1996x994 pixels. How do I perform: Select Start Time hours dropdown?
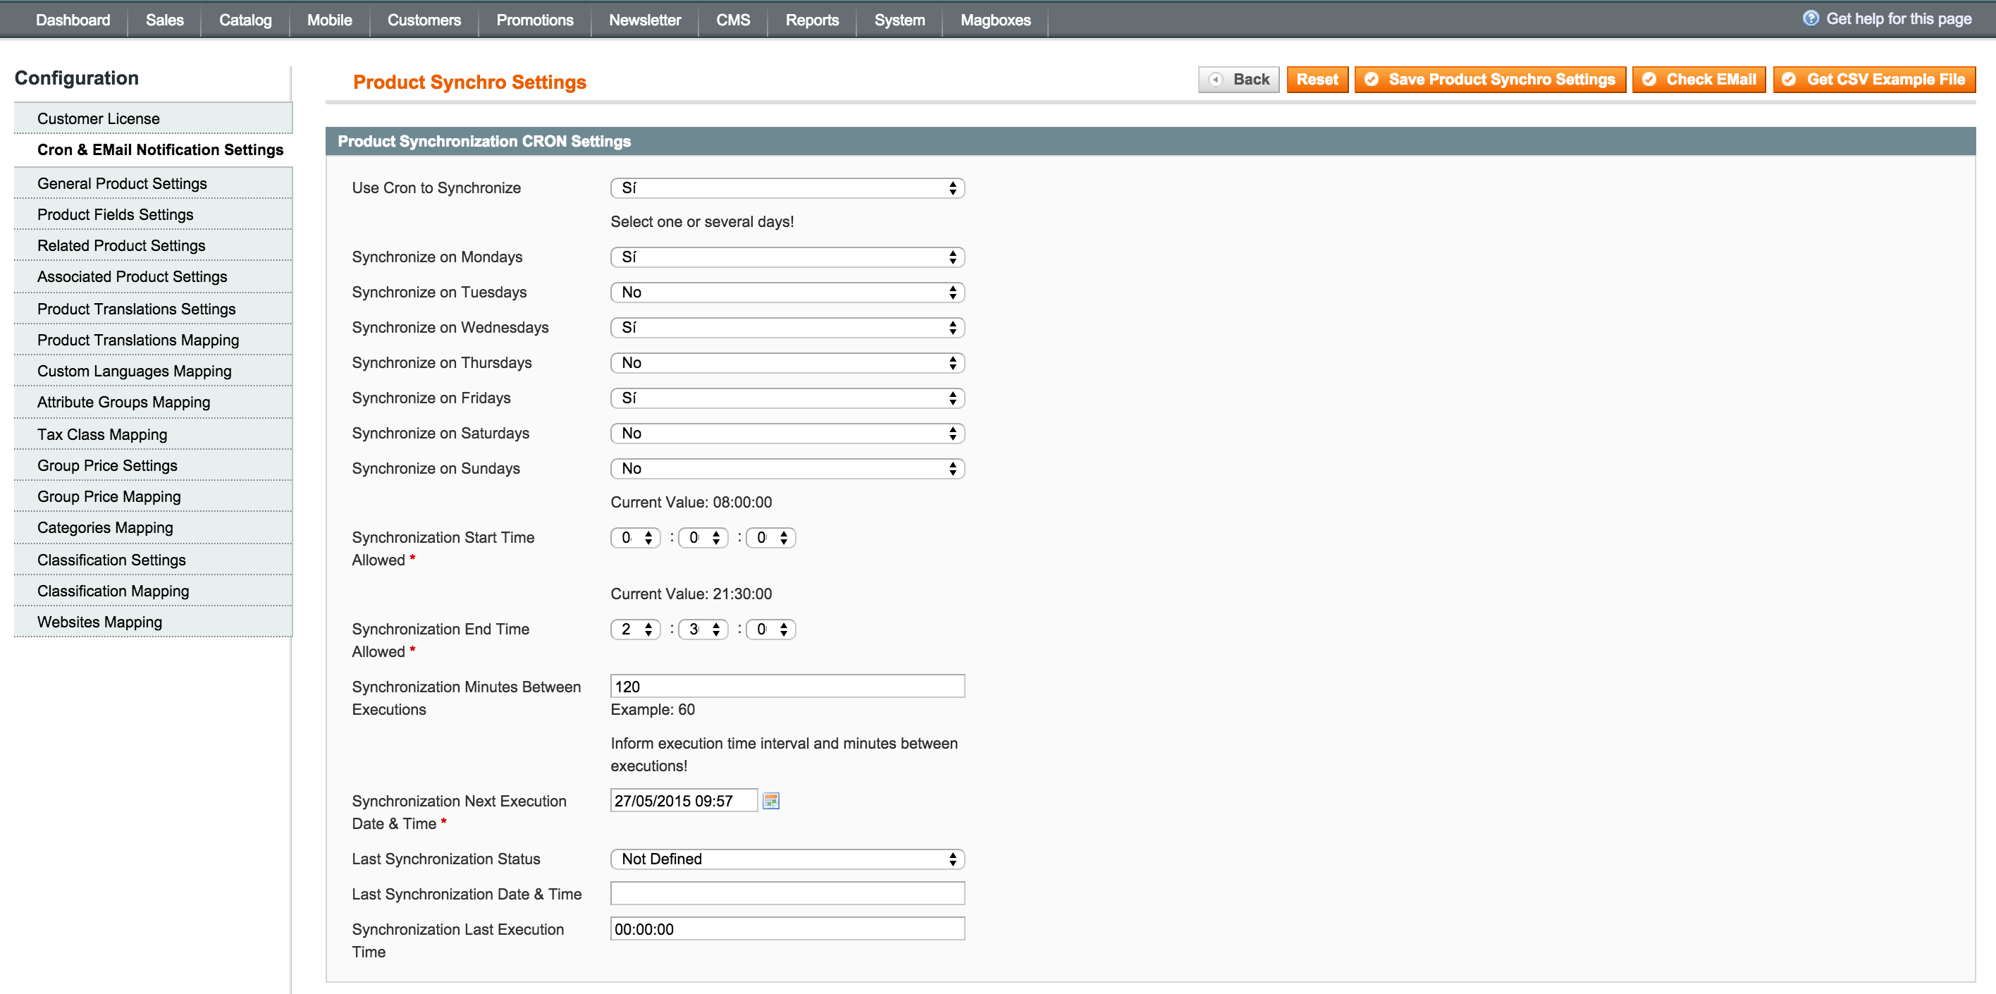pos(635,537)
